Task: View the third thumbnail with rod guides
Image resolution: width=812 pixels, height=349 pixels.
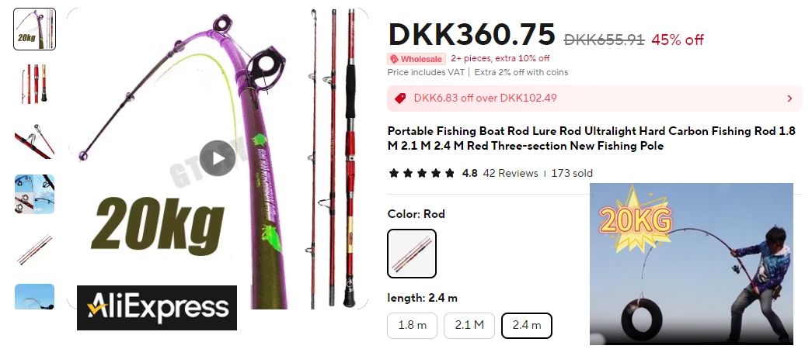Action: 35,139
